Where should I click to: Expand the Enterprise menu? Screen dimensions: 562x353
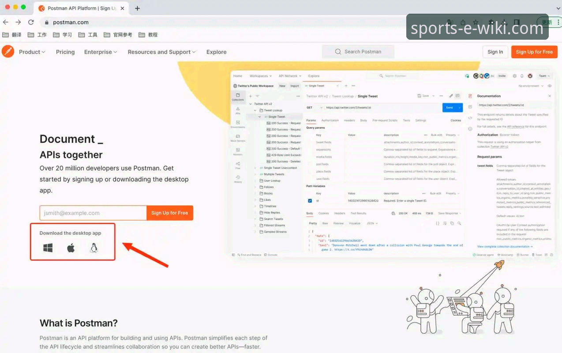pos(101,52)
